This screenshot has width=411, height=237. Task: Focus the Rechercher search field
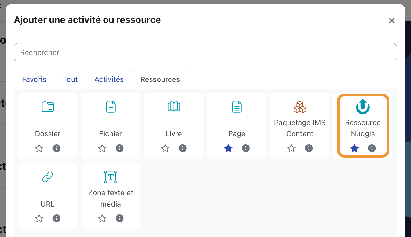[x=205, y=52]
